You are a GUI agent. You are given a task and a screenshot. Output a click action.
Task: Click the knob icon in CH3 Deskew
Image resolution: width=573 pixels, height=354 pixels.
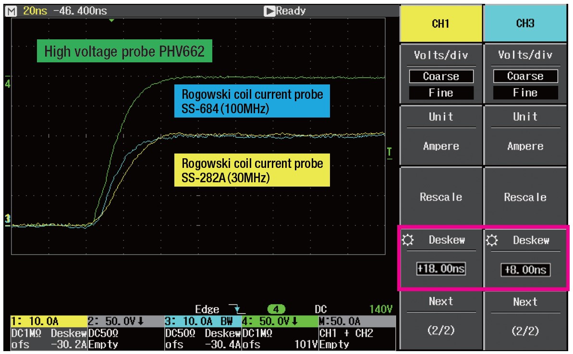pos(492,240)
